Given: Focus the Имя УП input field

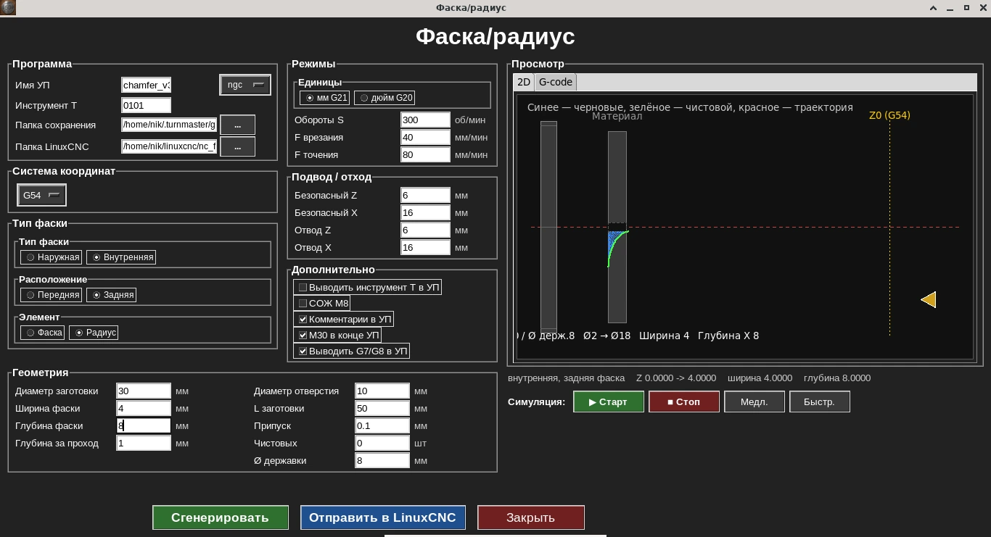Looking at the screenshot, I should click(147, 85).
